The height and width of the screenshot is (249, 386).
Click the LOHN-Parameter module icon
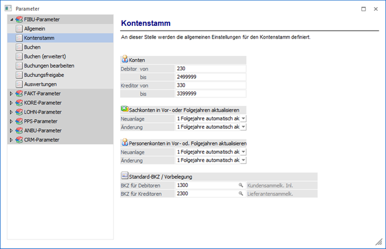click(x=20, y=112)
